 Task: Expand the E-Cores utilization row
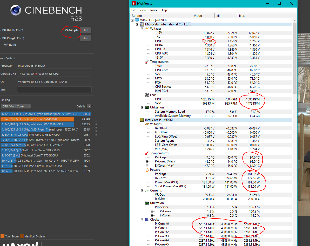click(152, 215)
